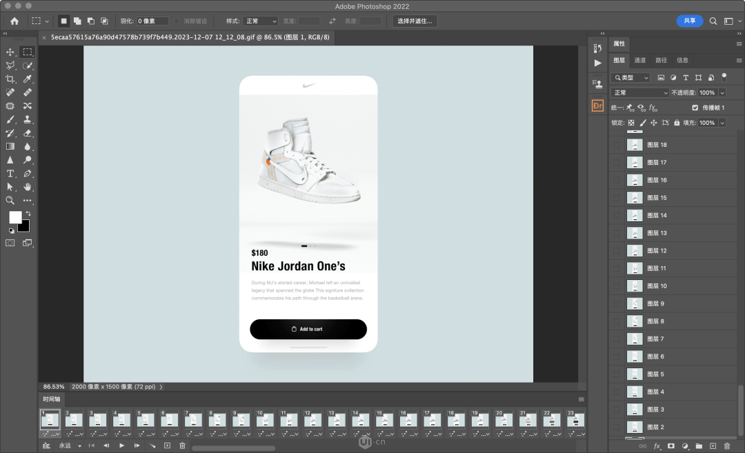Pick the Hand tool

[28, 187]
